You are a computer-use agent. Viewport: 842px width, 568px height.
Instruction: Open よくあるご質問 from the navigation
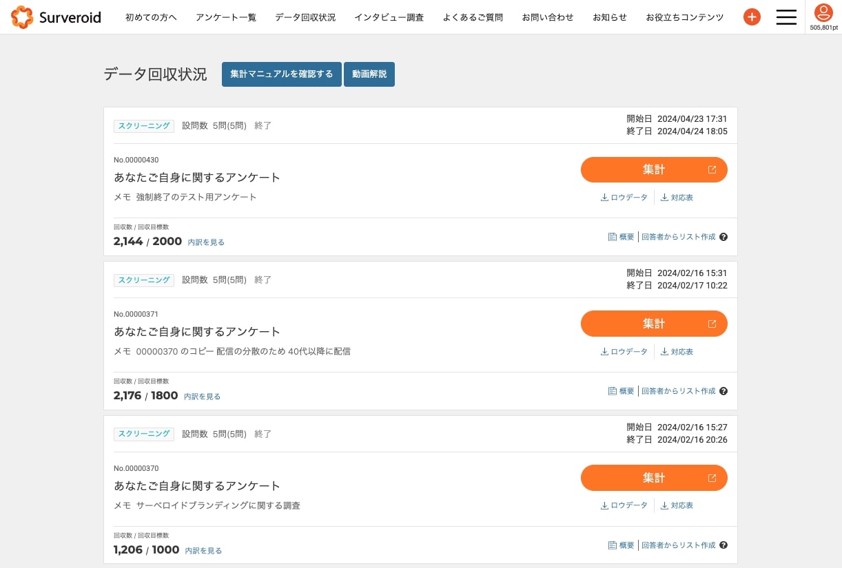coord(473,17)
